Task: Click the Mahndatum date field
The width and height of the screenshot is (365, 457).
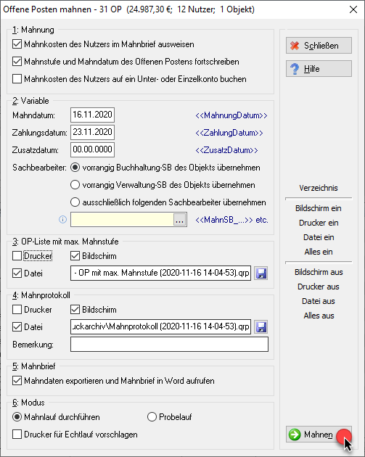Action: click(x=92, y=115)
